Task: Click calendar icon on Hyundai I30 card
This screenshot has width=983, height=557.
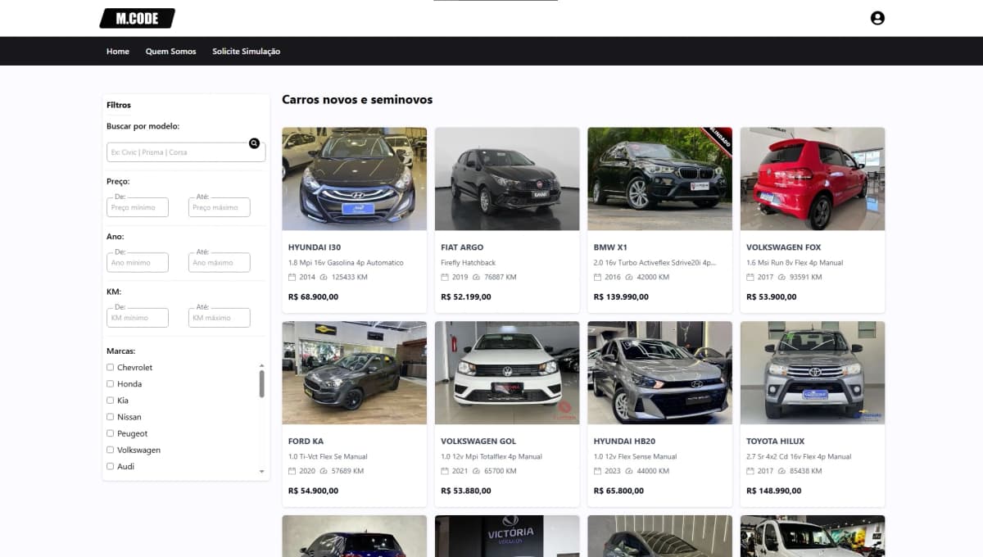Action: pos(292,277)
